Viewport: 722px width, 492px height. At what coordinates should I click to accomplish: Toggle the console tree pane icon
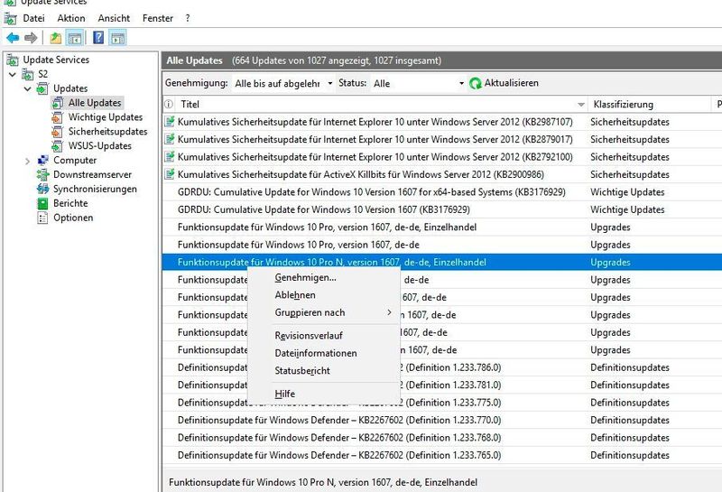[74, 38]
